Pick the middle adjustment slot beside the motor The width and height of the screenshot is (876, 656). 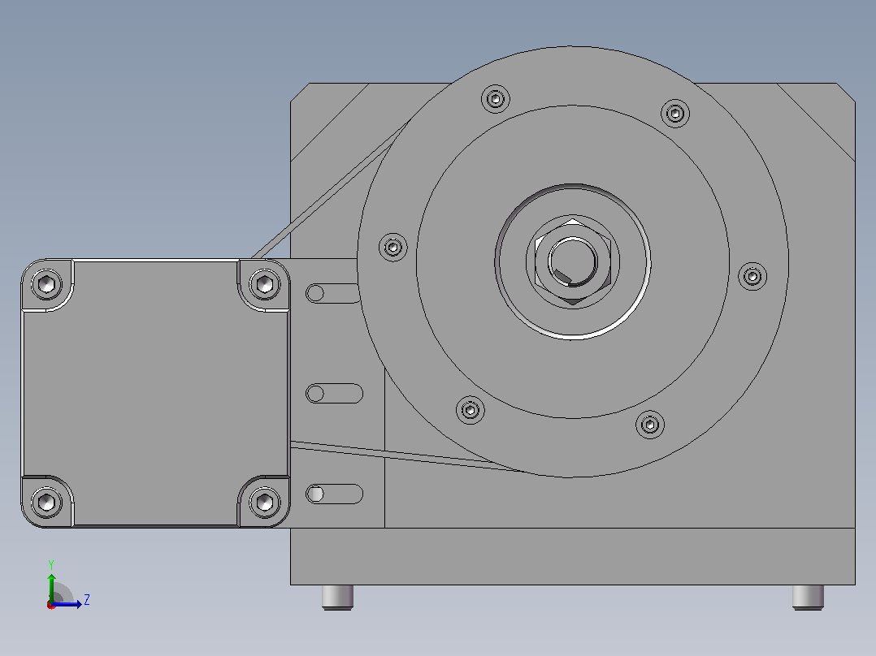click(334, 393)
